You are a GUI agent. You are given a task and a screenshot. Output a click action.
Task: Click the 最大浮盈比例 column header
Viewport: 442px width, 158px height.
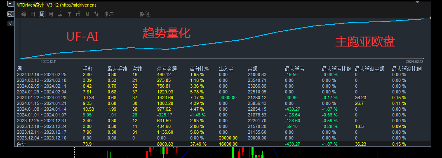pyautogui.click(x=407, y=69)
